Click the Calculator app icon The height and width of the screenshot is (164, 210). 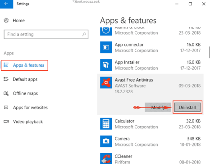[x=106, y=124]
